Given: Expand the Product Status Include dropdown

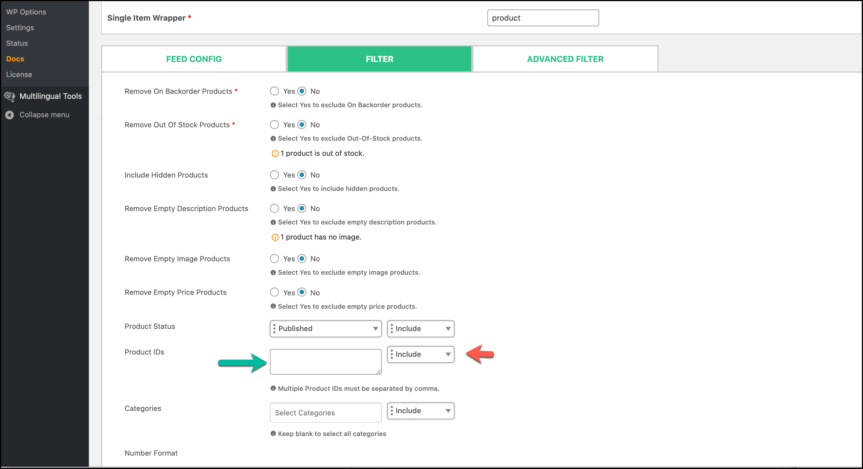Looking at the screenshot, I should (420, 328).
